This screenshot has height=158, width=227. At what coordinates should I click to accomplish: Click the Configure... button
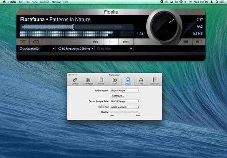coord(118,96)
